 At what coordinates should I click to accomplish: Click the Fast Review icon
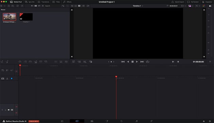point(91,62)
